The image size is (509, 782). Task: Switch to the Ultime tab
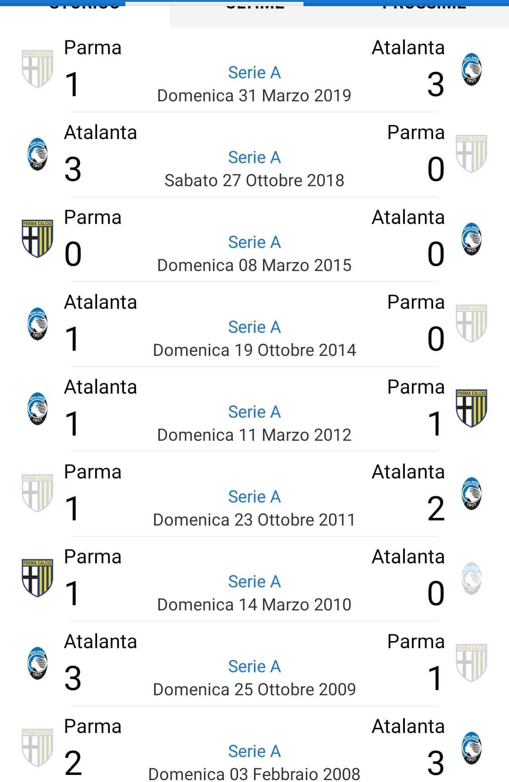[x=254, y=7]
